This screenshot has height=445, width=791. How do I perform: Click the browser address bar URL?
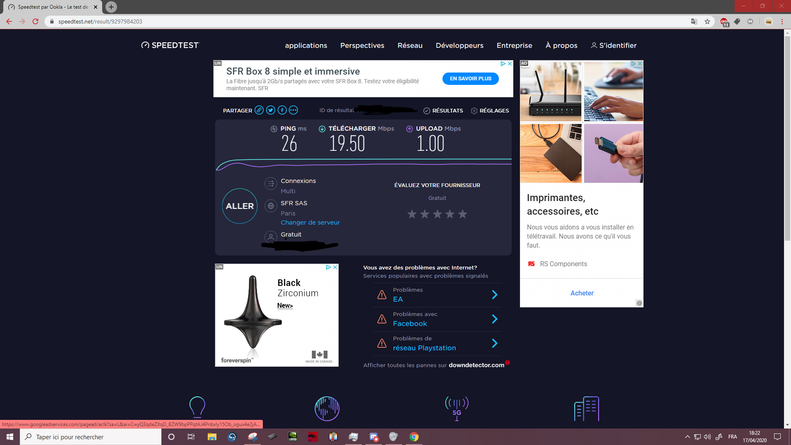coord(100,21)
